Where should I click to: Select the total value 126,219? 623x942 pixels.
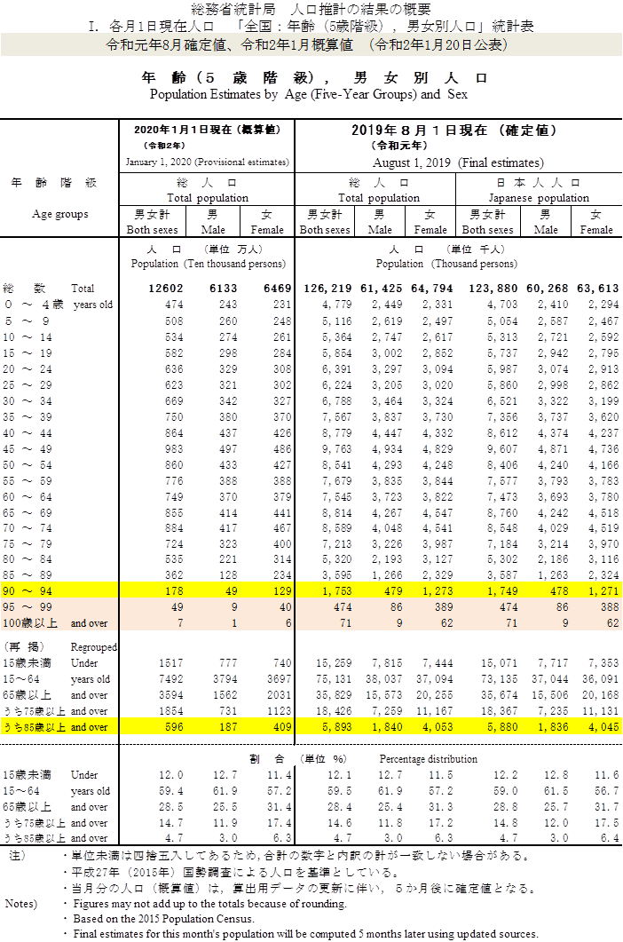click(327, 289)
